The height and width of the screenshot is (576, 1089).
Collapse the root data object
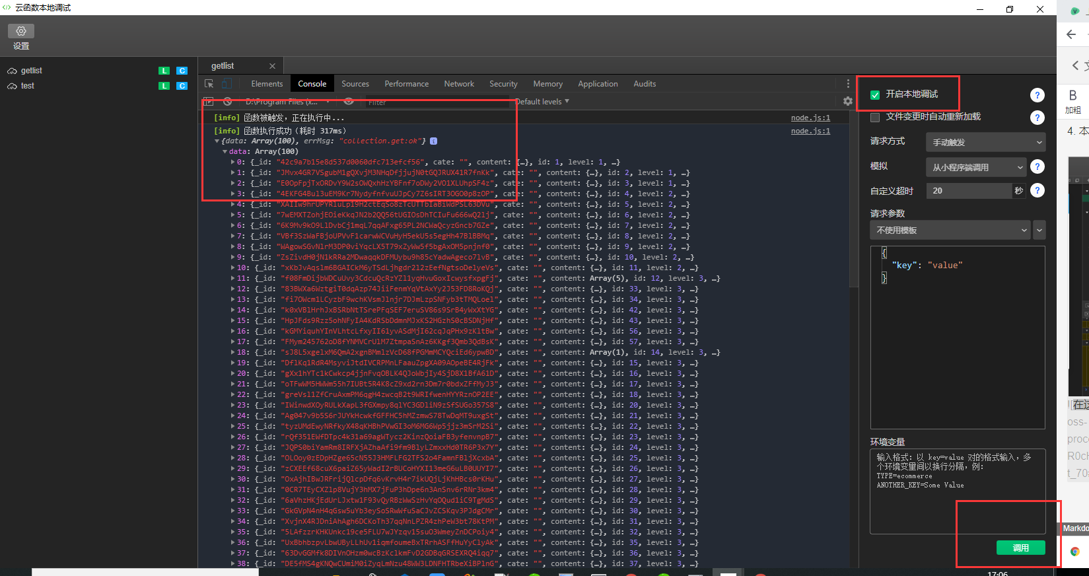tap(217, 141)
